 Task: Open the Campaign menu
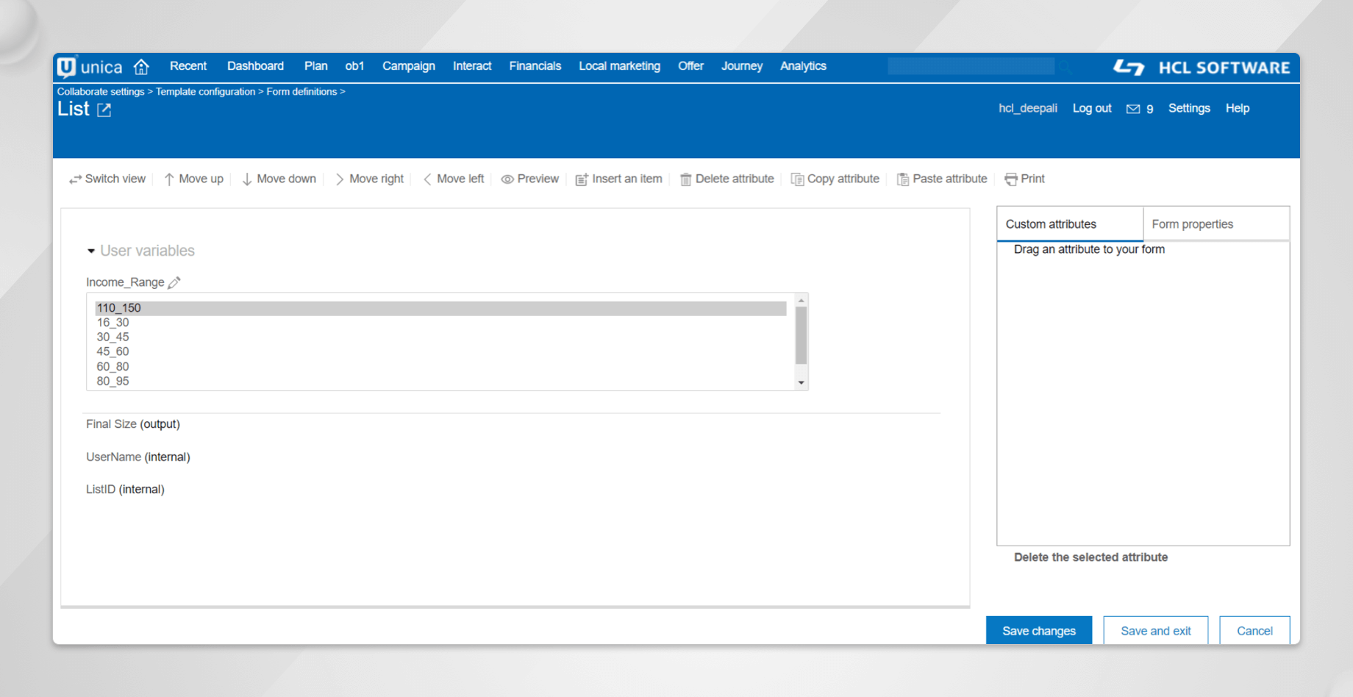[409, 66]
